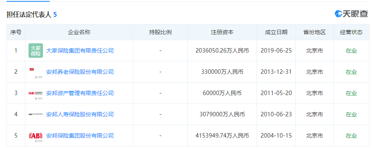Click the 安邦养老保险 company logo thumbnail
Viewport: 375px width, 148px height.
click(36, 72)
